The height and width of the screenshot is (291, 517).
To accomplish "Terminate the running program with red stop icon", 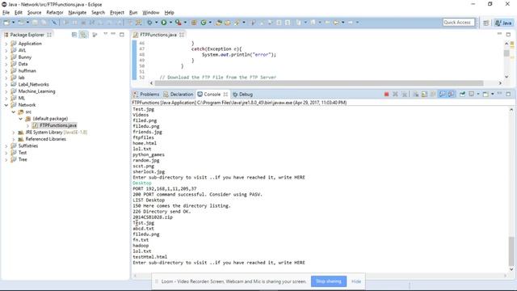I will 386,95.
